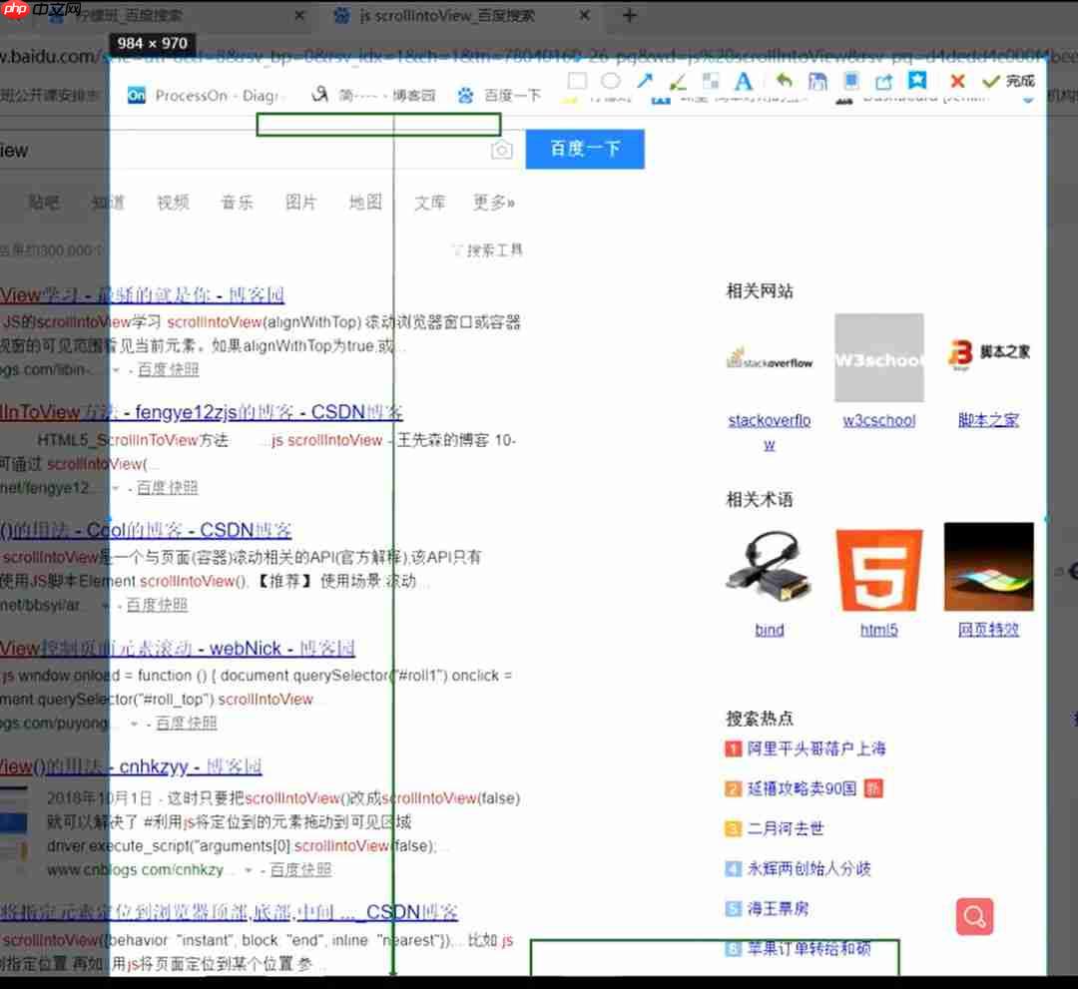
Task: Pick the arrow drawing tool
Action: tap(646, 82)
